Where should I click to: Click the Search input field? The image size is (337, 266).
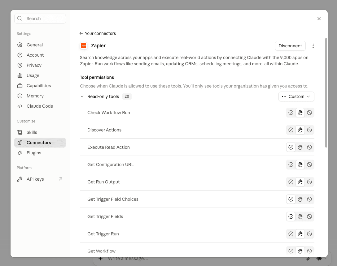[40, 19]
